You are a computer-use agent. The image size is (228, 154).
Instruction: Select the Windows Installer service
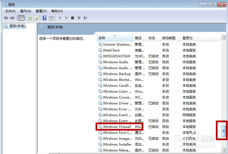coord(147,144)
